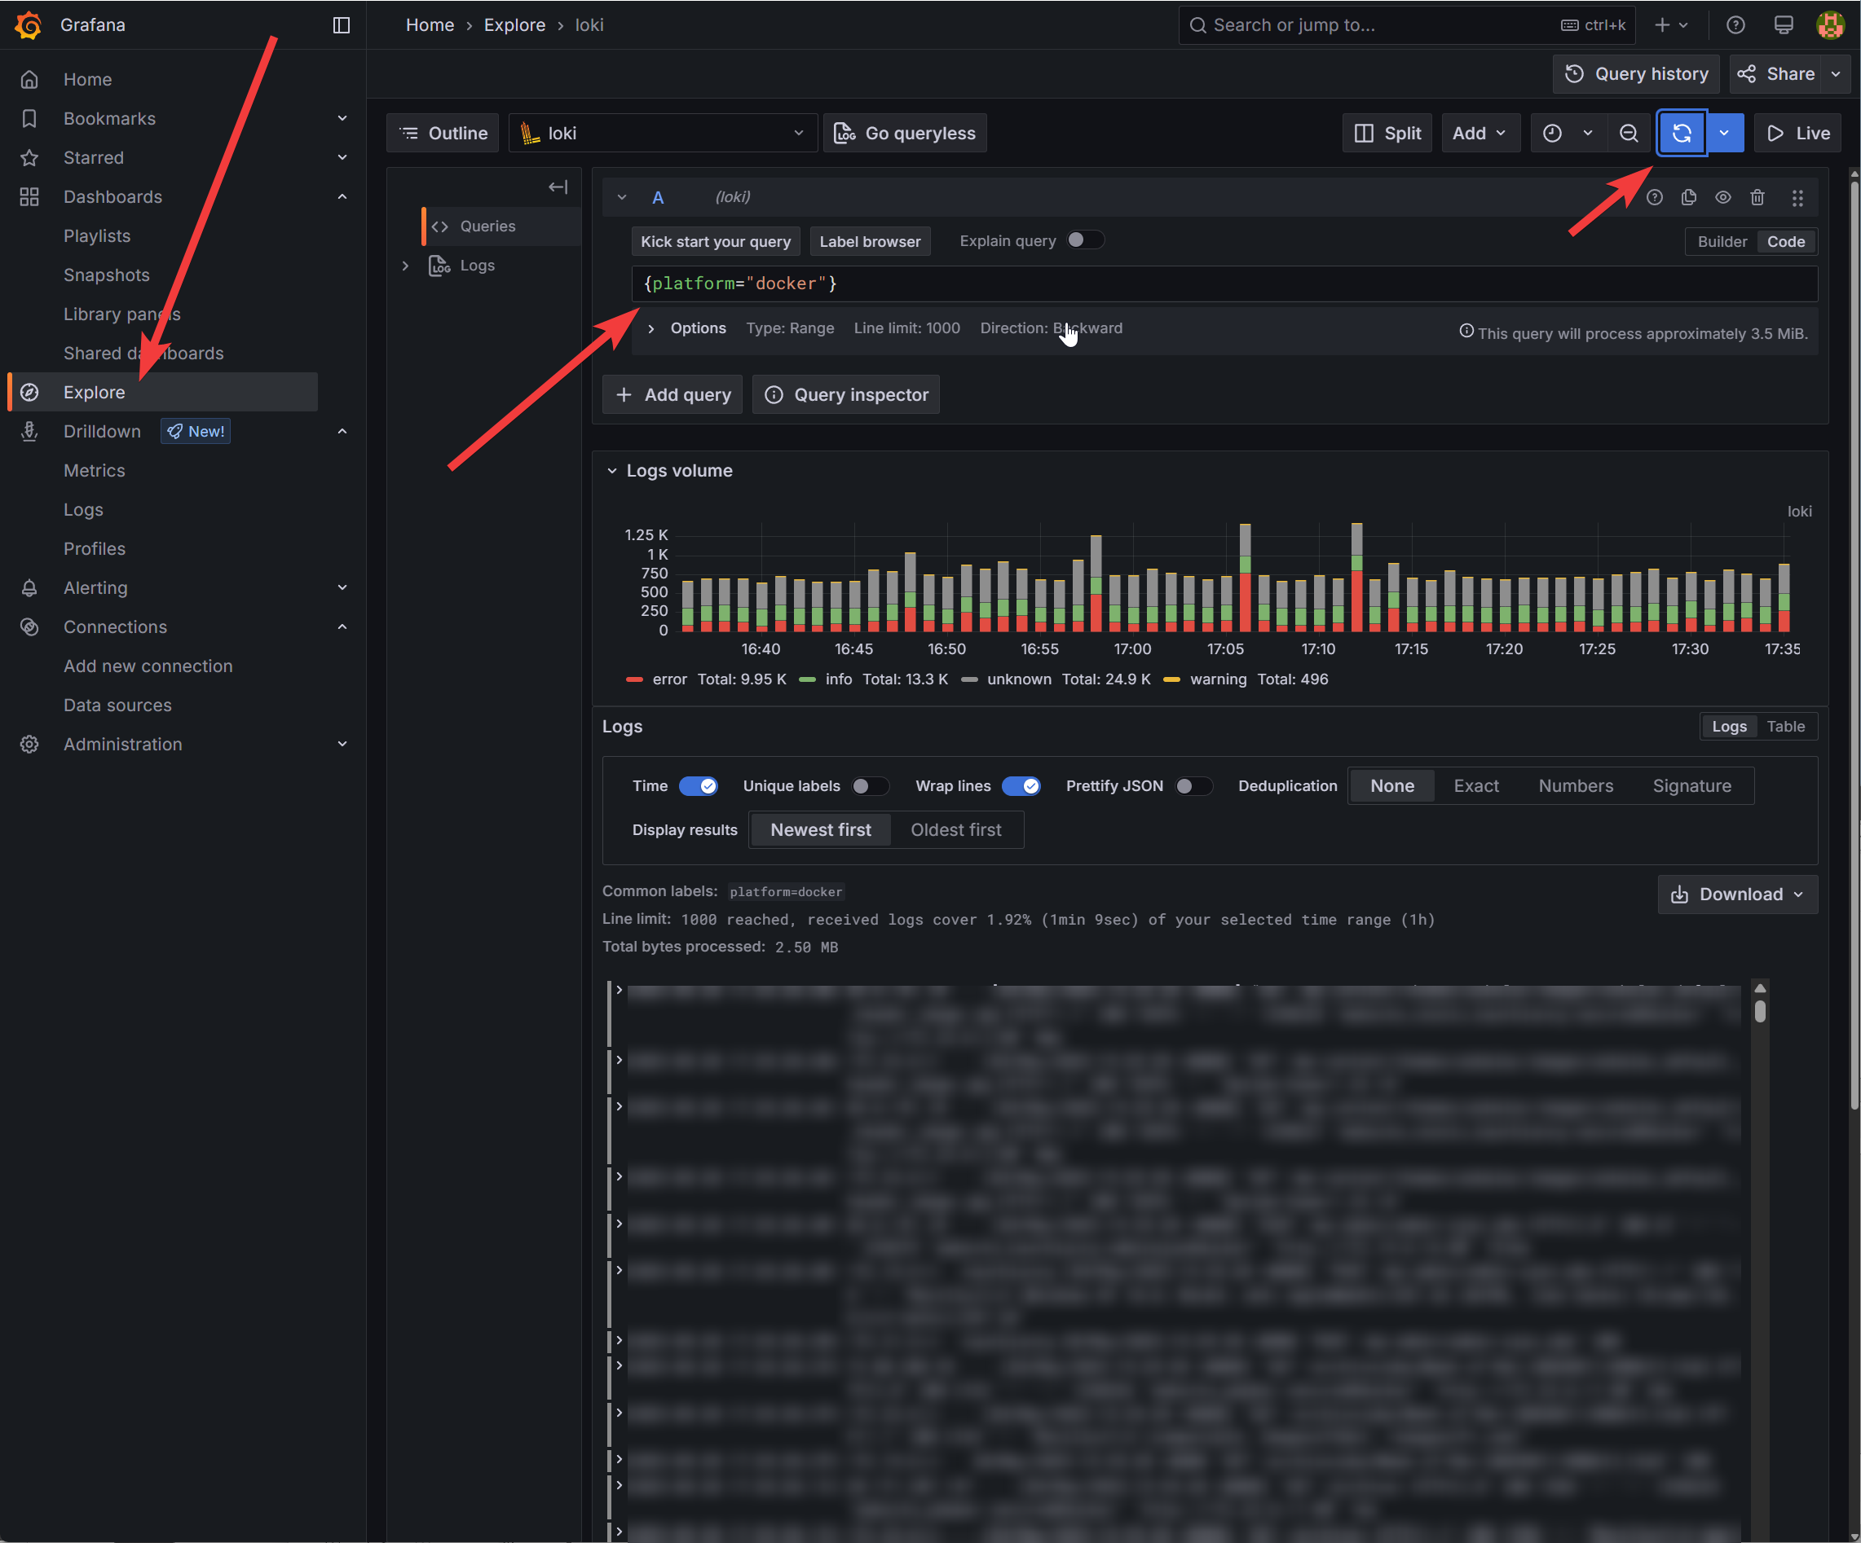
Task: Click Logs item in outline panel
Action: click(x=477, y=265)
